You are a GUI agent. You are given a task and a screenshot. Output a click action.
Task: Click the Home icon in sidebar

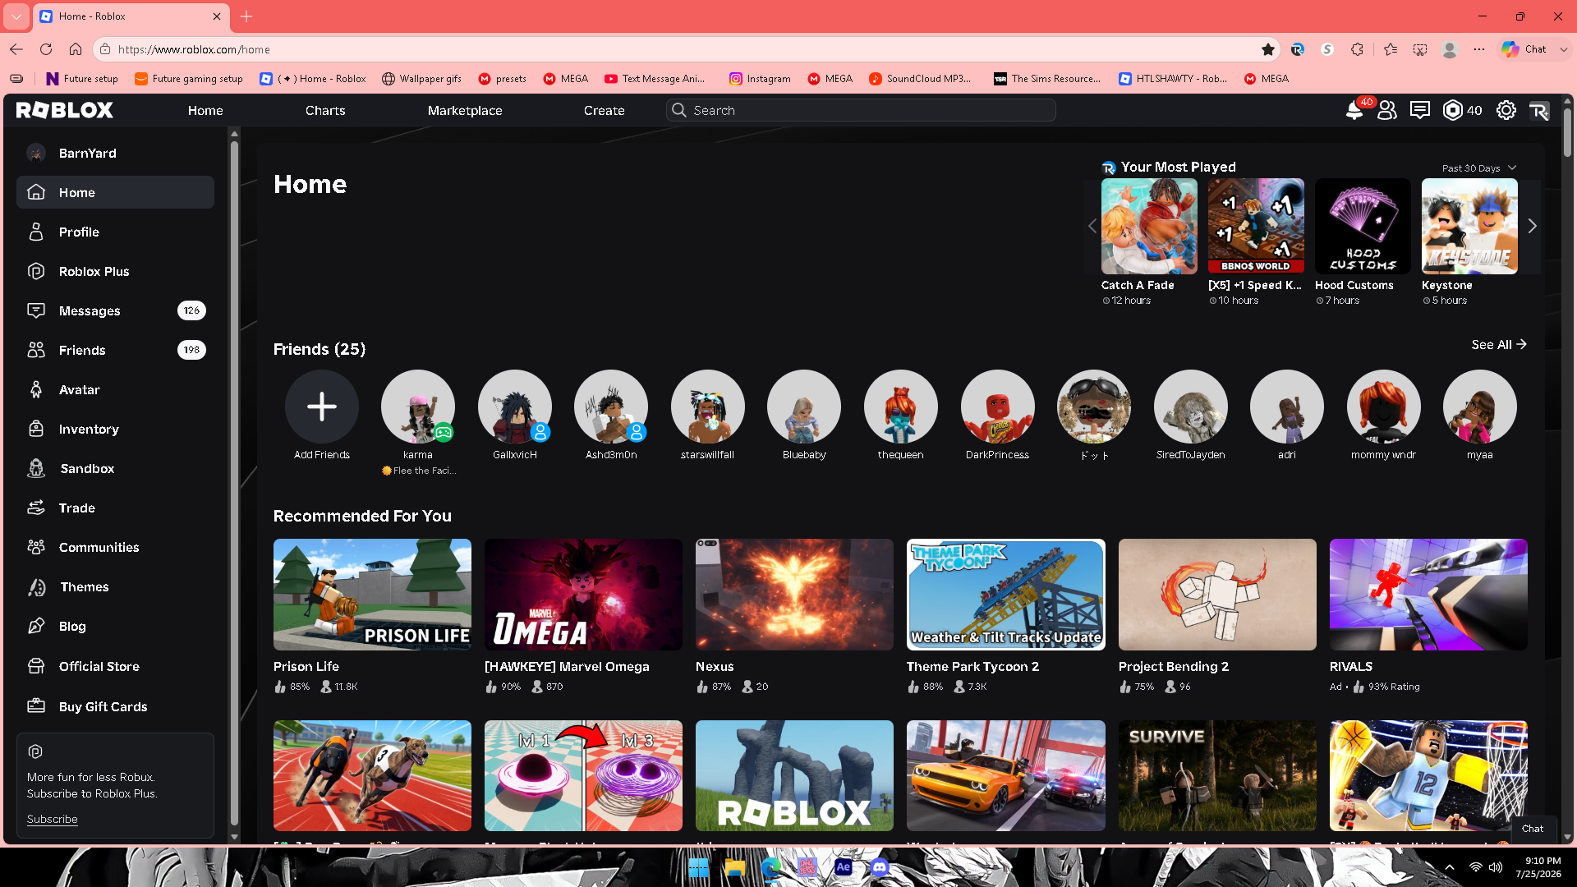click(x=36, y=192)
